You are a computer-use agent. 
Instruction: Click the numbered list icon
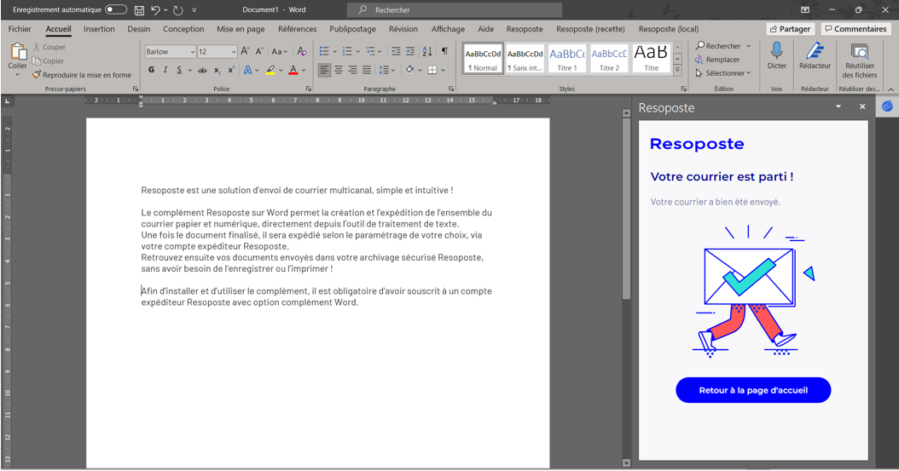pyautogui.click(x=347, y=51)
